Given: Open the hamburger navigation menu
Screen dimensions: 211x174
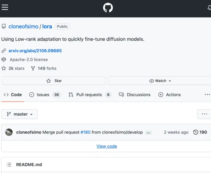Looking at the screenshot, I should coord(5,7).
